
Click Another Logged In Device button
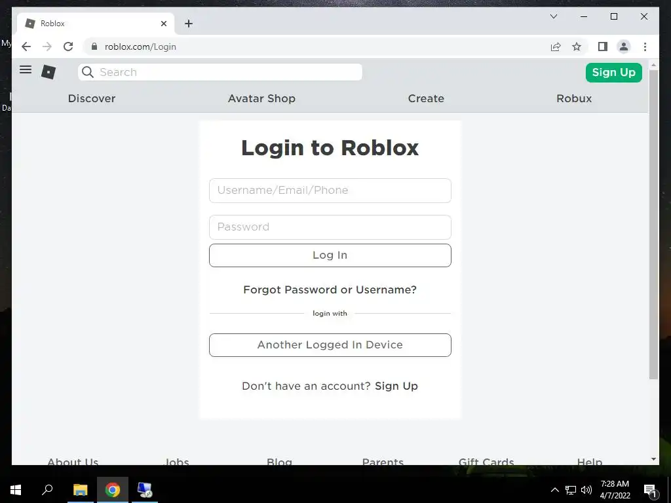(x=330, y=345)
